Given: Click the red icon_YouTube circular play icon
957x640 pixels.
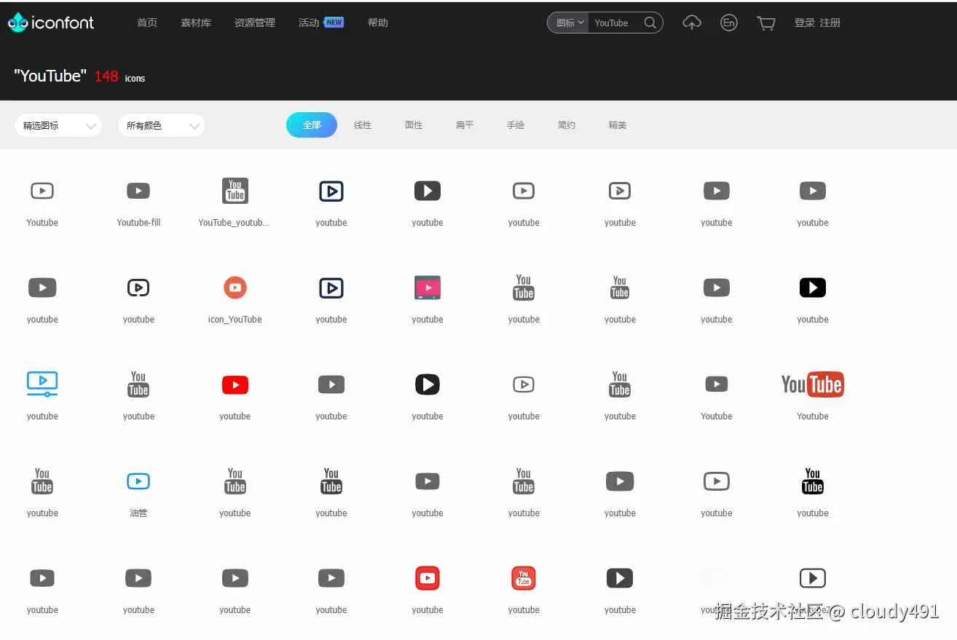Looking at the screenshot, I should pyautogui.click(x=235, y=287).
